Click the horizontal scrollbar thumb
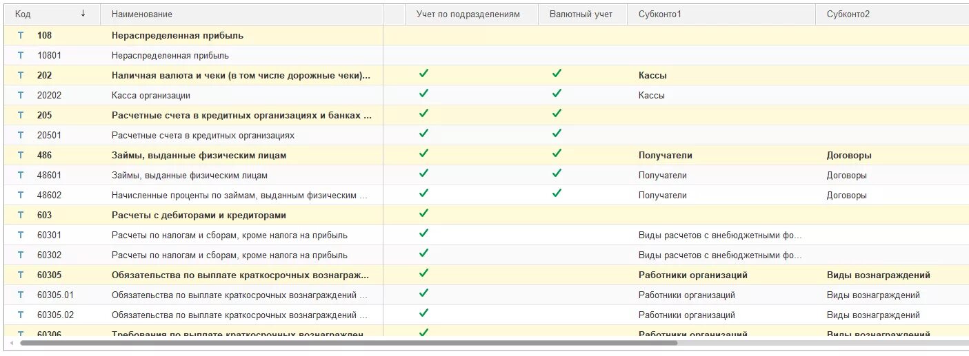The height and width of the screenshot is (356, 969). pos(349,342)
